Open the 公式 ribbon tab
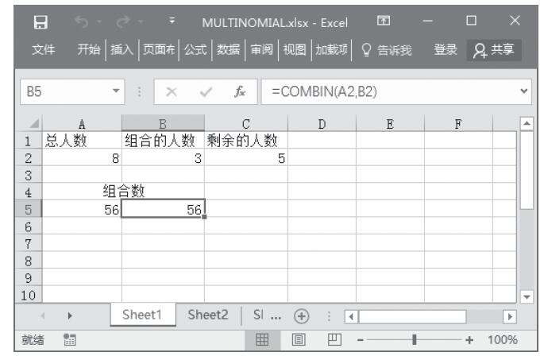 coord(195,51)
